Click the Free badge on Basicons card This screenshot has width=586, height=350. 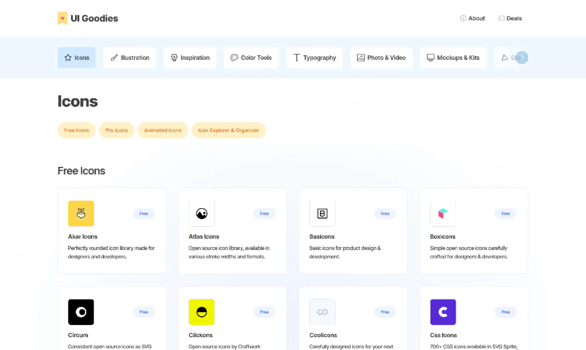click(385, 214)
